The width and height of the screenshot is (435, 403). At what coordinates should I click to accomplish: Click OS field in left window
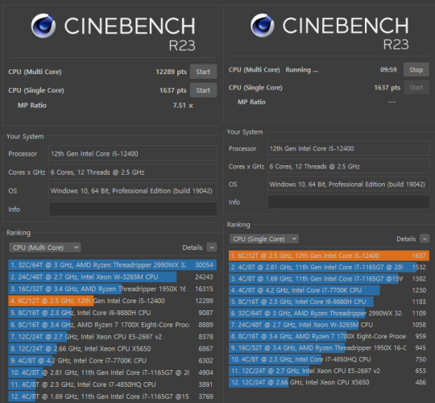[133, 191]
